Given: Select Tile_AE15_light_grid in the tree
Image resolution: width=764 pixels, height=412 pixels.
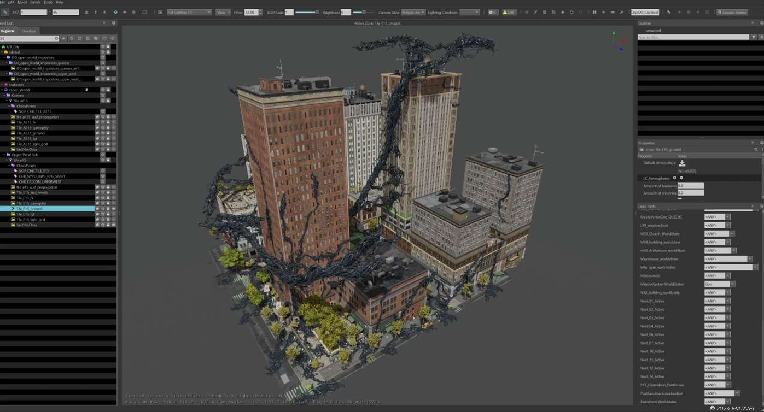Looking at the screenshot, I should pyautogui.click(x=32, y=144).
